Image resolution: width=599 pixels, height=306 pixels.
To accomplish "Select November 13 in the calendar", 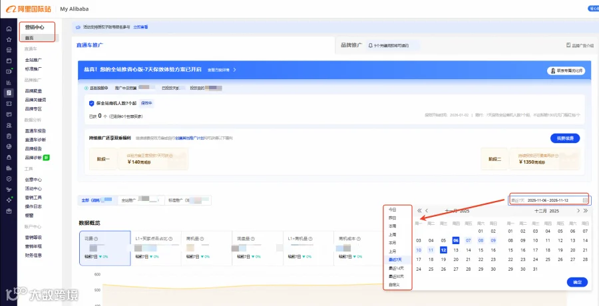I will 456,250.
